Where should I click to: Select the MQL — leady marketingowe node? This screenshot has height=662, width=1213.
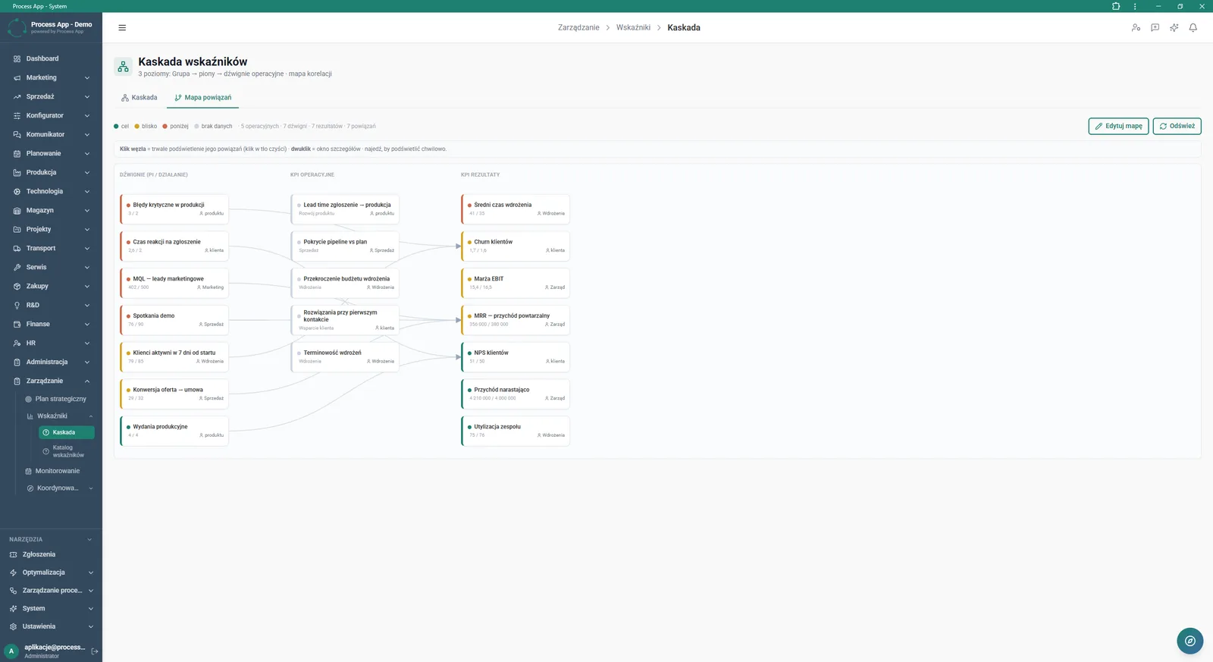(x=174, y=283)
